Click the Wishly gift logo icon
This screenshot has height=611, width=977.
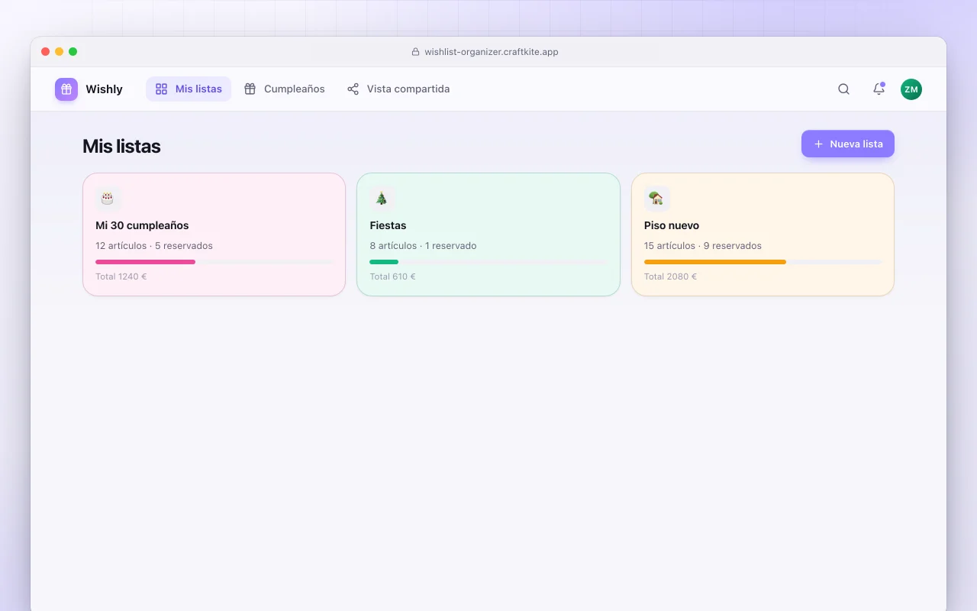[x=66, y=89]
